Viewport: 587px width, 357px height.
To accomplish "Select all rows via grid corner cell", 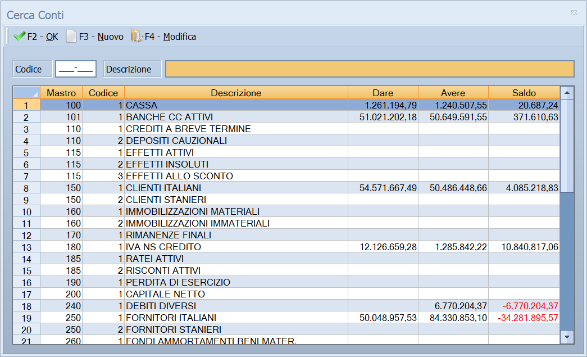I will click(26, 93).
